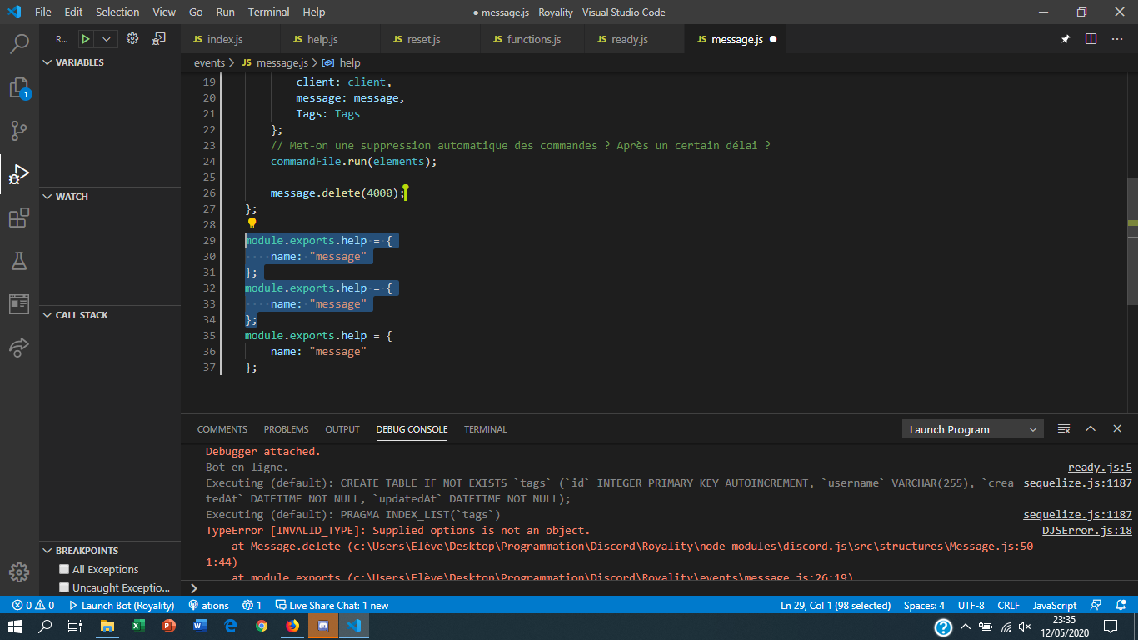1138x640 pixels.
Task: Collapse the VARIABLES section
Action: click(110, 62)
